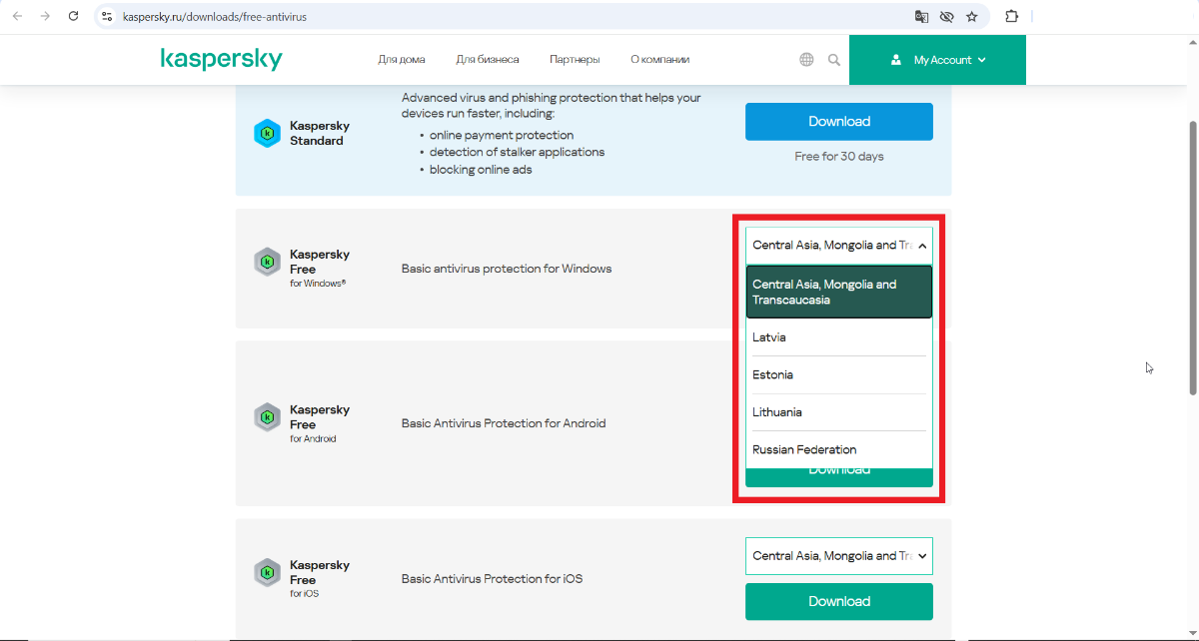Click the crossed-out eye icon in the address bar
This screenshot has width=1199, height=641.
(946, 17)
